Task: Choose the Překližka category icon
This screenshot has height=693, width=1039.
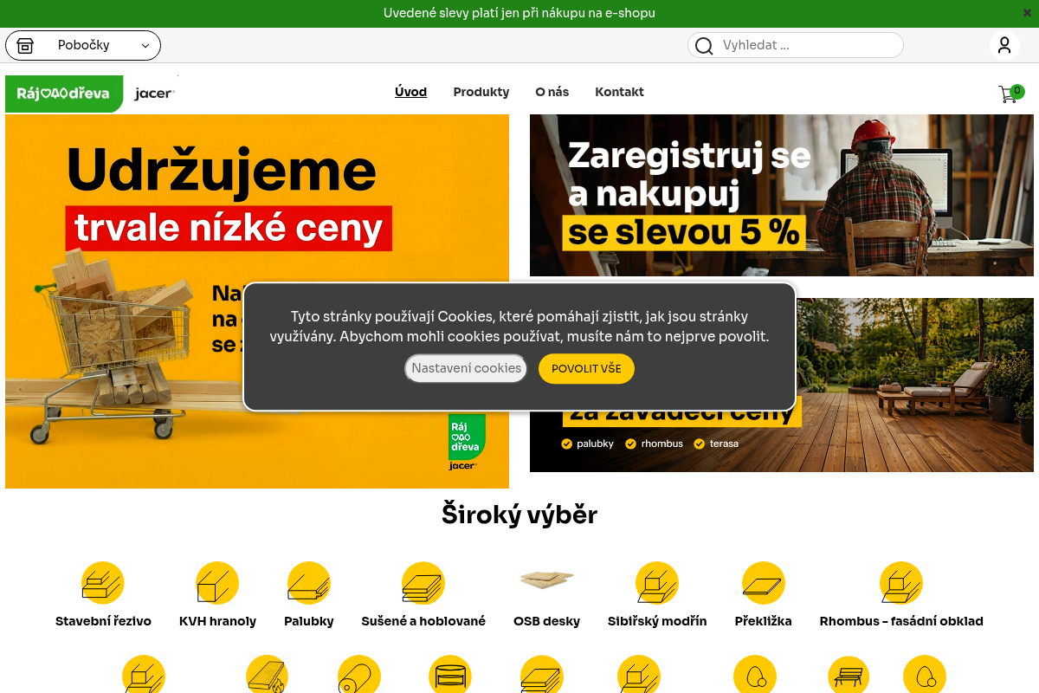Action: 764,583
